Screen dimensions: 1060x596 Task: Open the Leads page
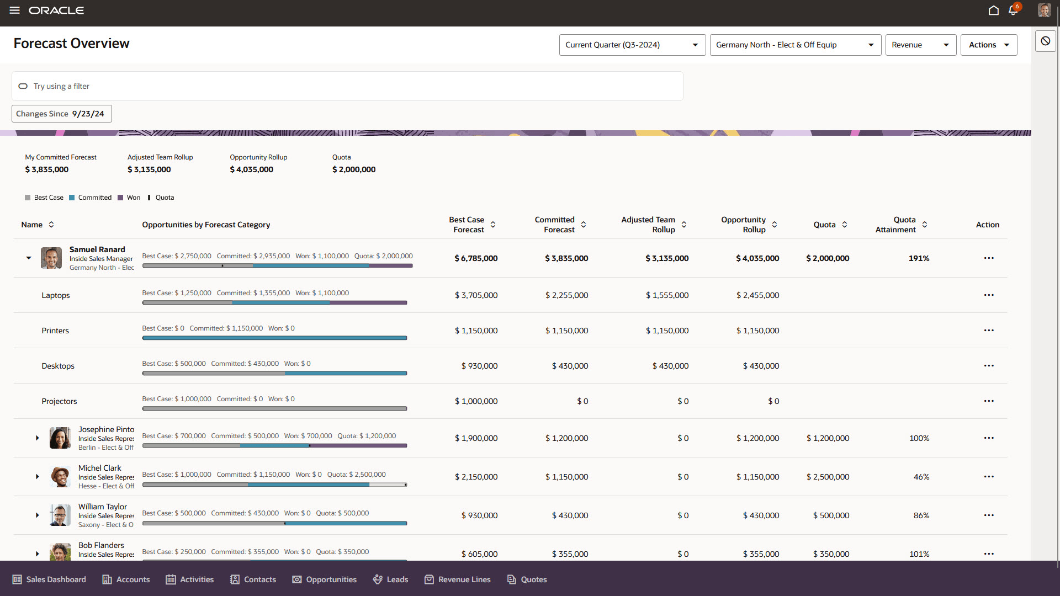390,579
